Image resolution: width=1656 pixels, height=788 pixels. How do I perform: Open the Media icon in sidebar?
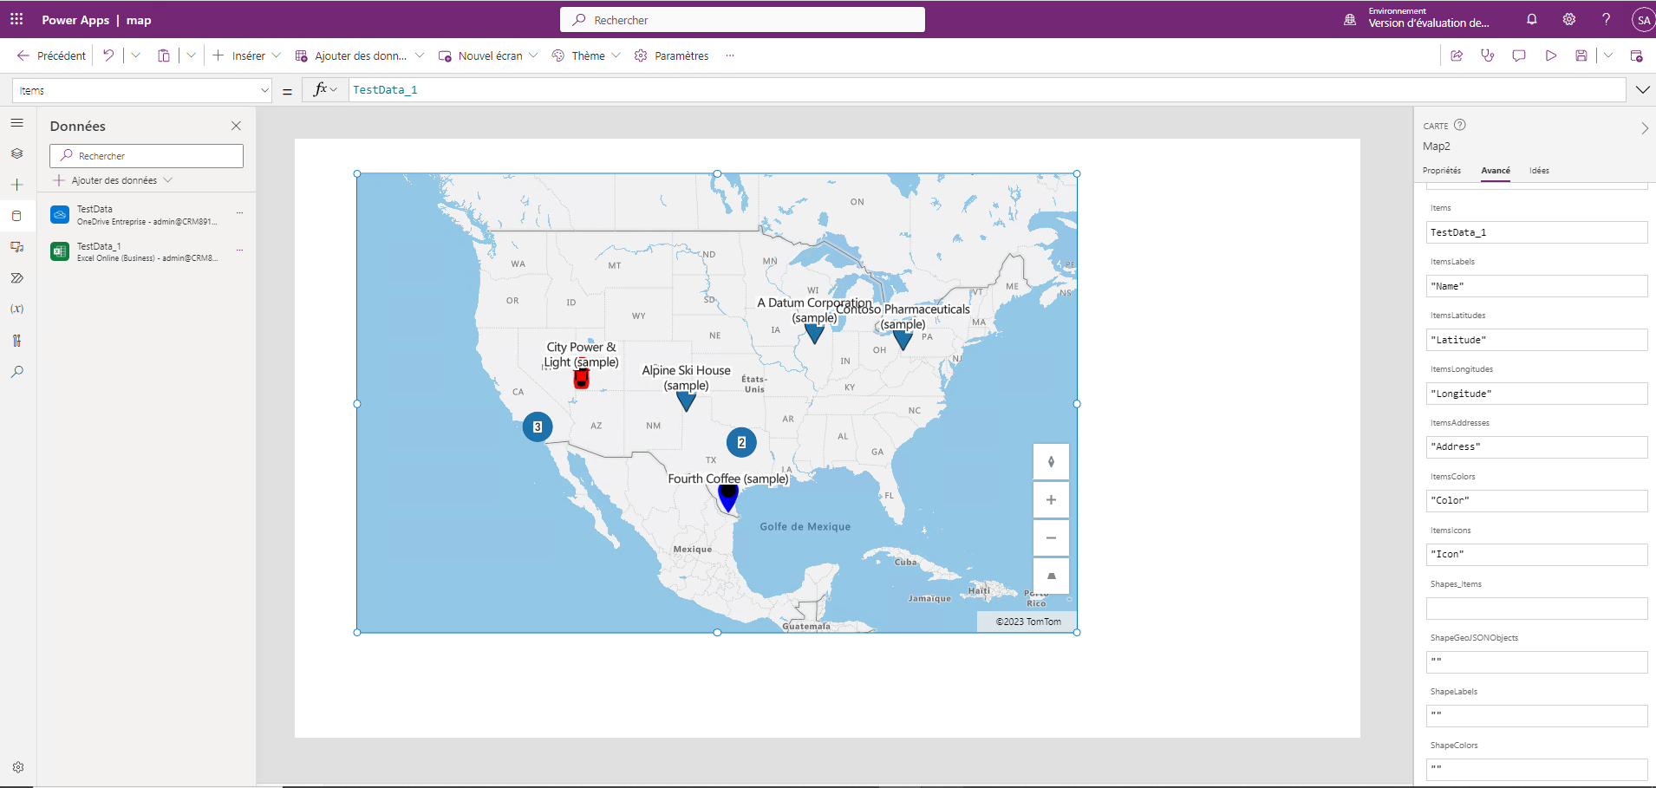(16, 247)
